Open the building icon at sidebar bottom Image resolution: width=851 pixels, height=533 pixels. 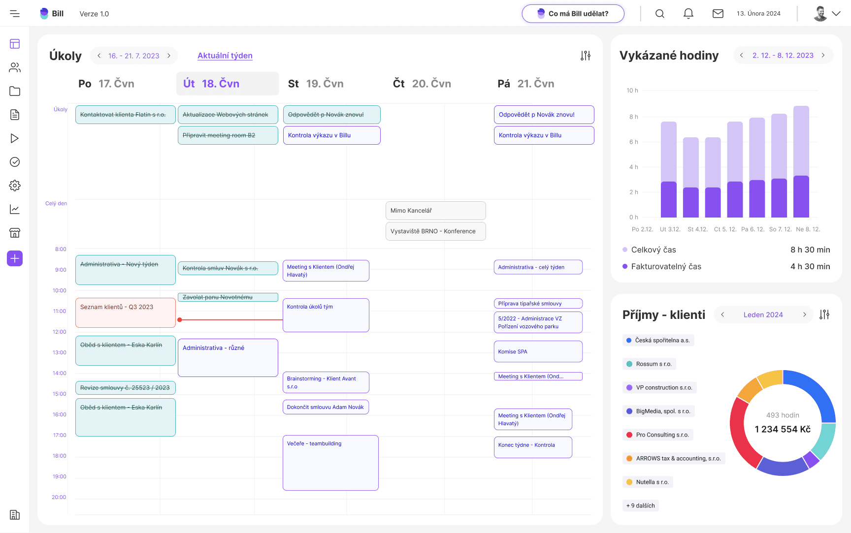tap(15, 515)
